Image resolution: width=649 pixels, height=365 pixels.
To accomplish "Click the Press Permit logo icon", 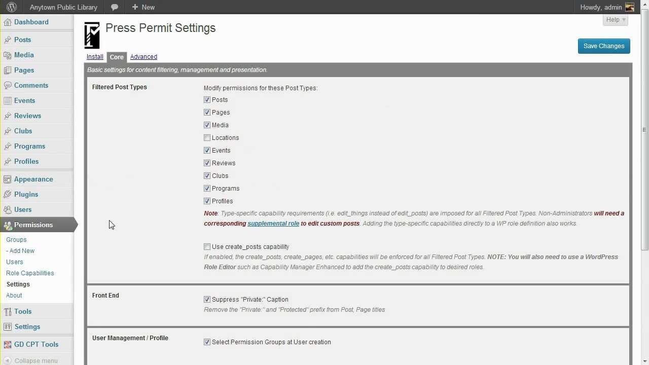I will (x=92, y=35).
